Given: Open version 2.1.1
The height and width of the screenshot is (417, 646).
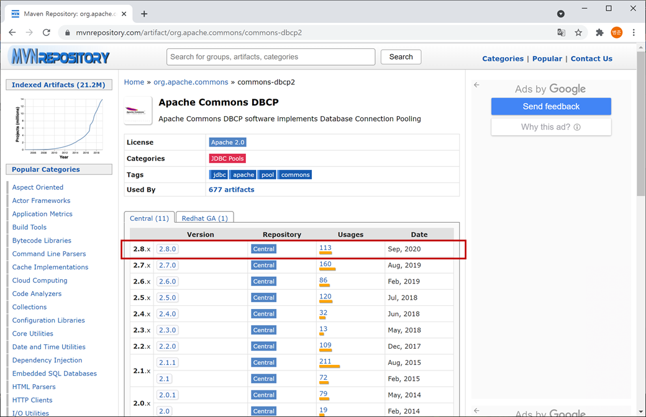Looking at the screenshot, I should coord(168,362).
